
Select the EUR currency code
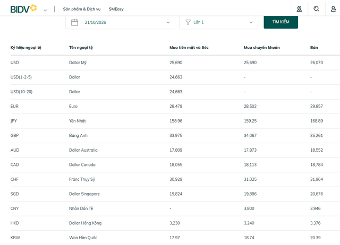(x=14, y=106)
